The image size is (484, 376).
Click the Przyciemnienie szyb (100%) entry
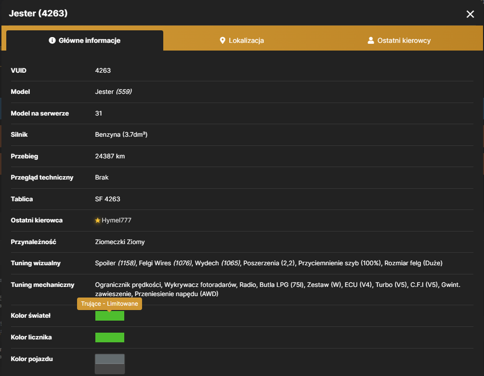(340, 263)
